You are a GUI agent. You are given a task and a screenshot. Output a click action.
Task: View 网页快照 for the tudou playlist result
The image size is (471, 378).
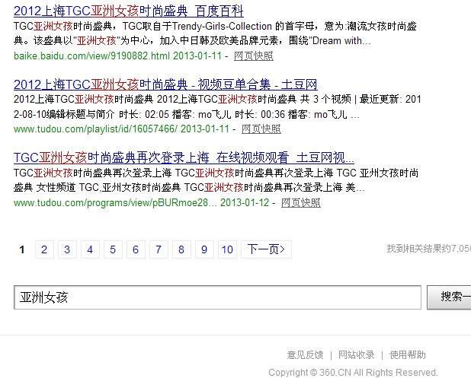click(x=261, y=129)
